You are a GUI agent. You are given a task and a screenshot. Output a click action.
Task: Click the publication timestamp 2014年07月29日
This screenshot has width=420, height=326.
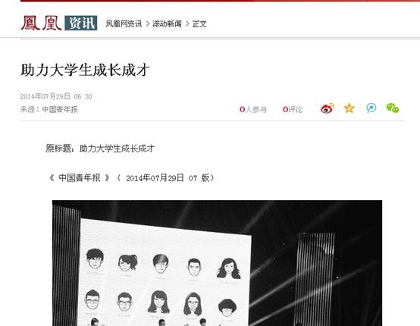click(x=45, y=96)
